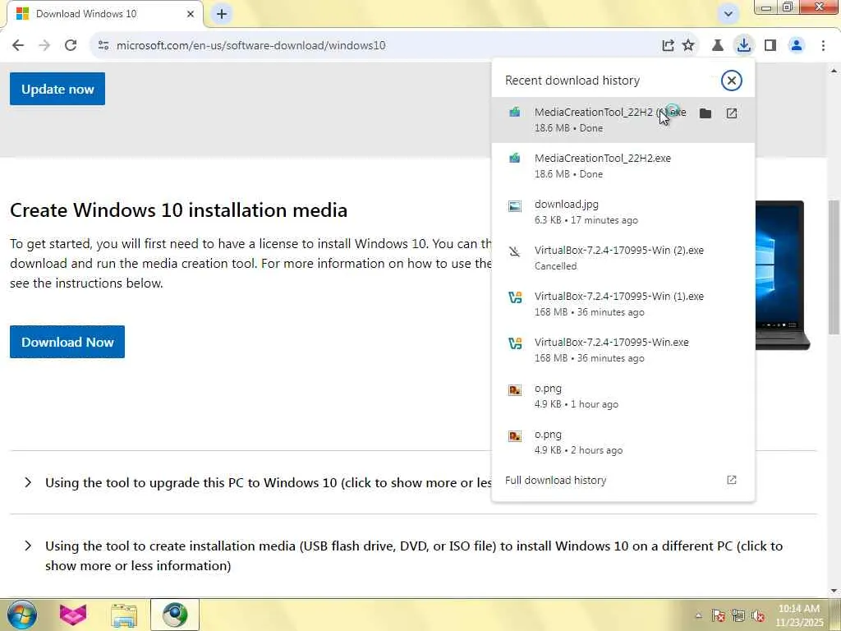This screenshot has height=631, width=841.
Task: Open MediaCreationTool_22H2.exe download entry
Action: click(623, 166)
